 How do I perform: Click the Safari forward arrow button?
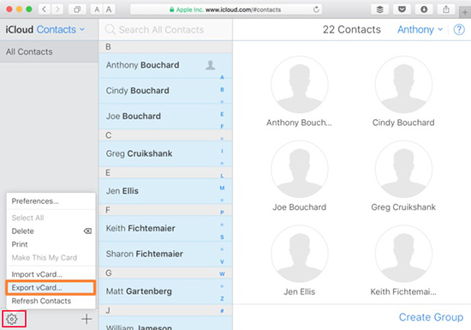coord(57,9)
